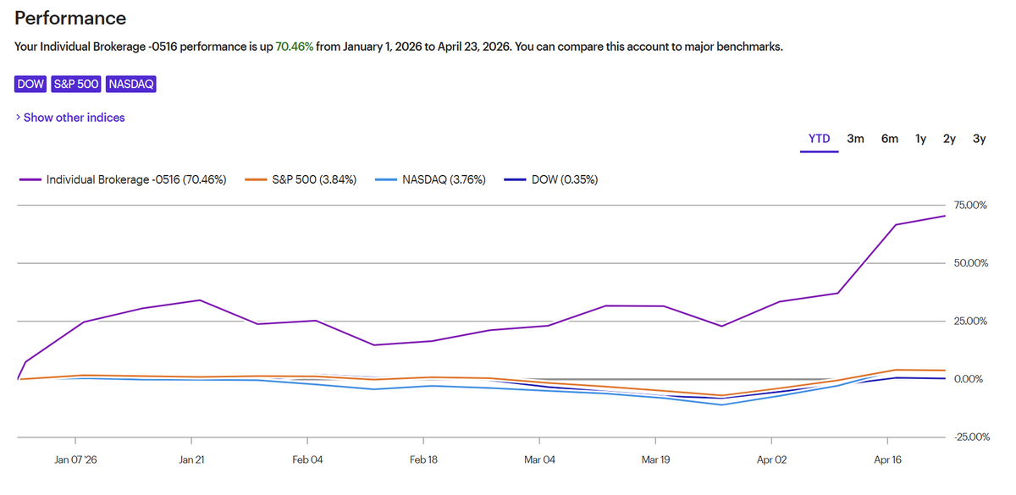
Task: Toggle the NASDAQ benchmark chip
Action: (131, 84)
